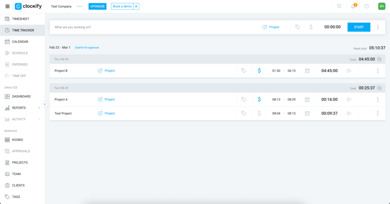The width and height of the screenshot is (390, 204).
Task: Dismiss the Book a demo banner
Action: tap(136, 6)
